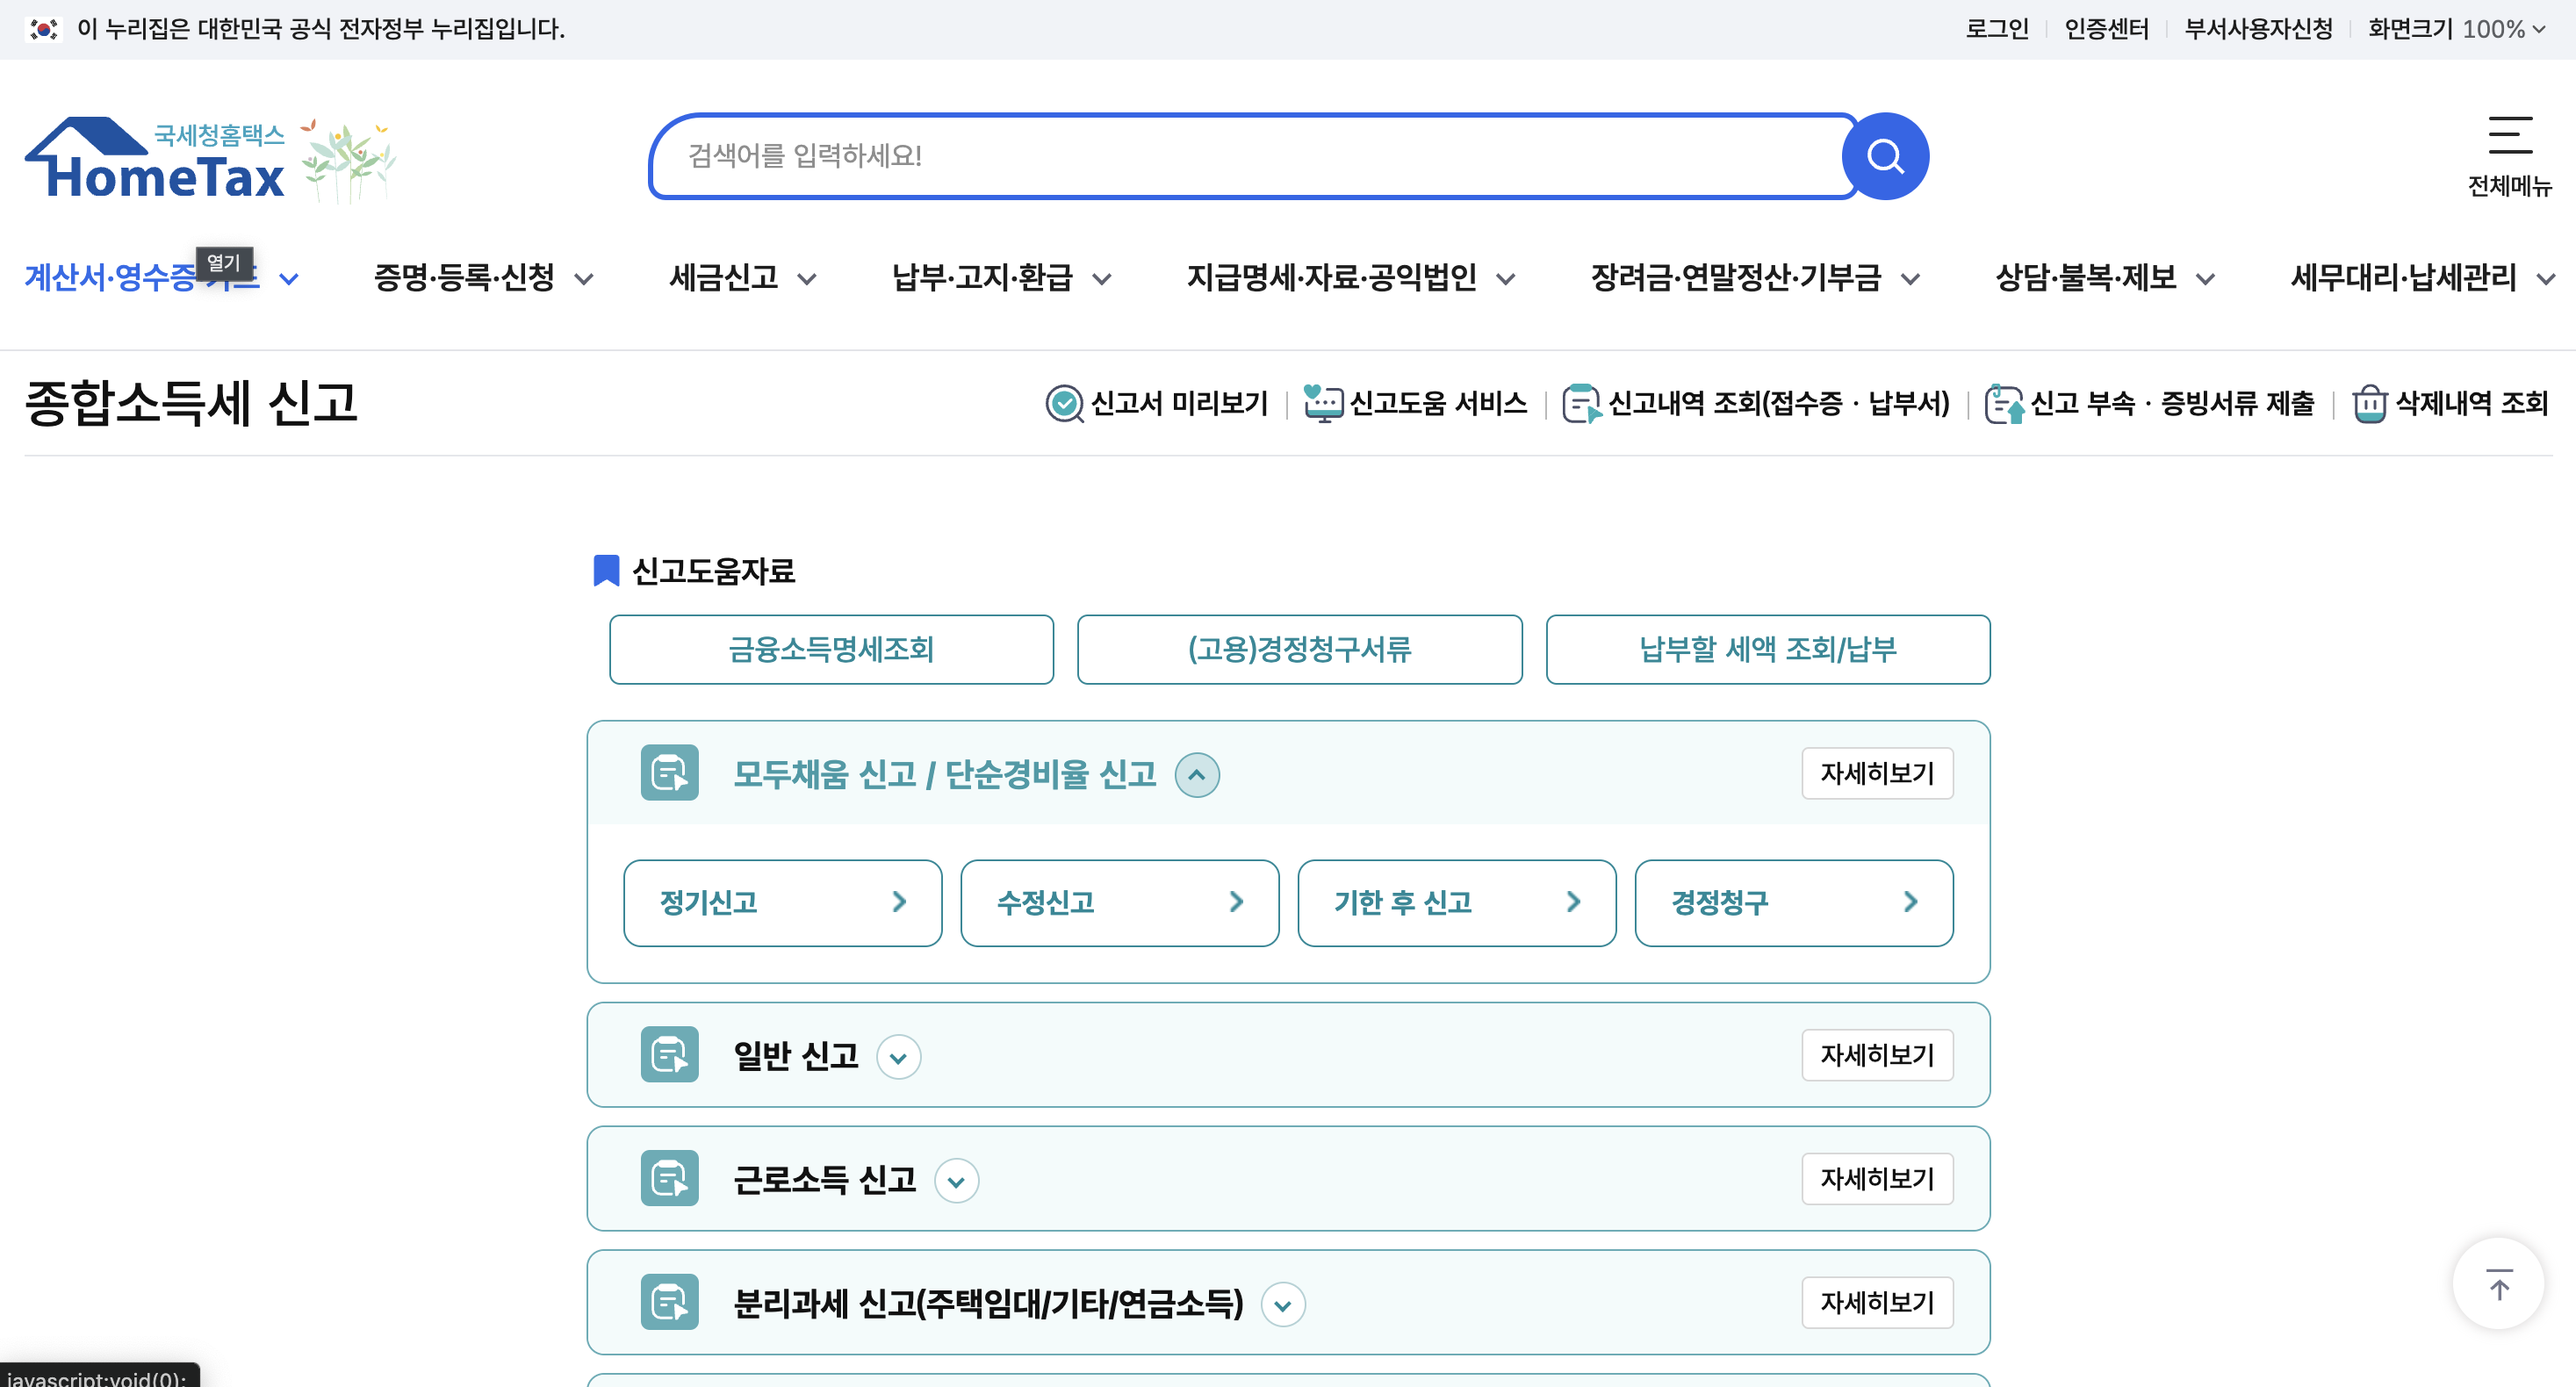The image size is (2576, 1387).
Task: Click the scroll-to-top arrow button
Action: click(x=2498, y=1285)
